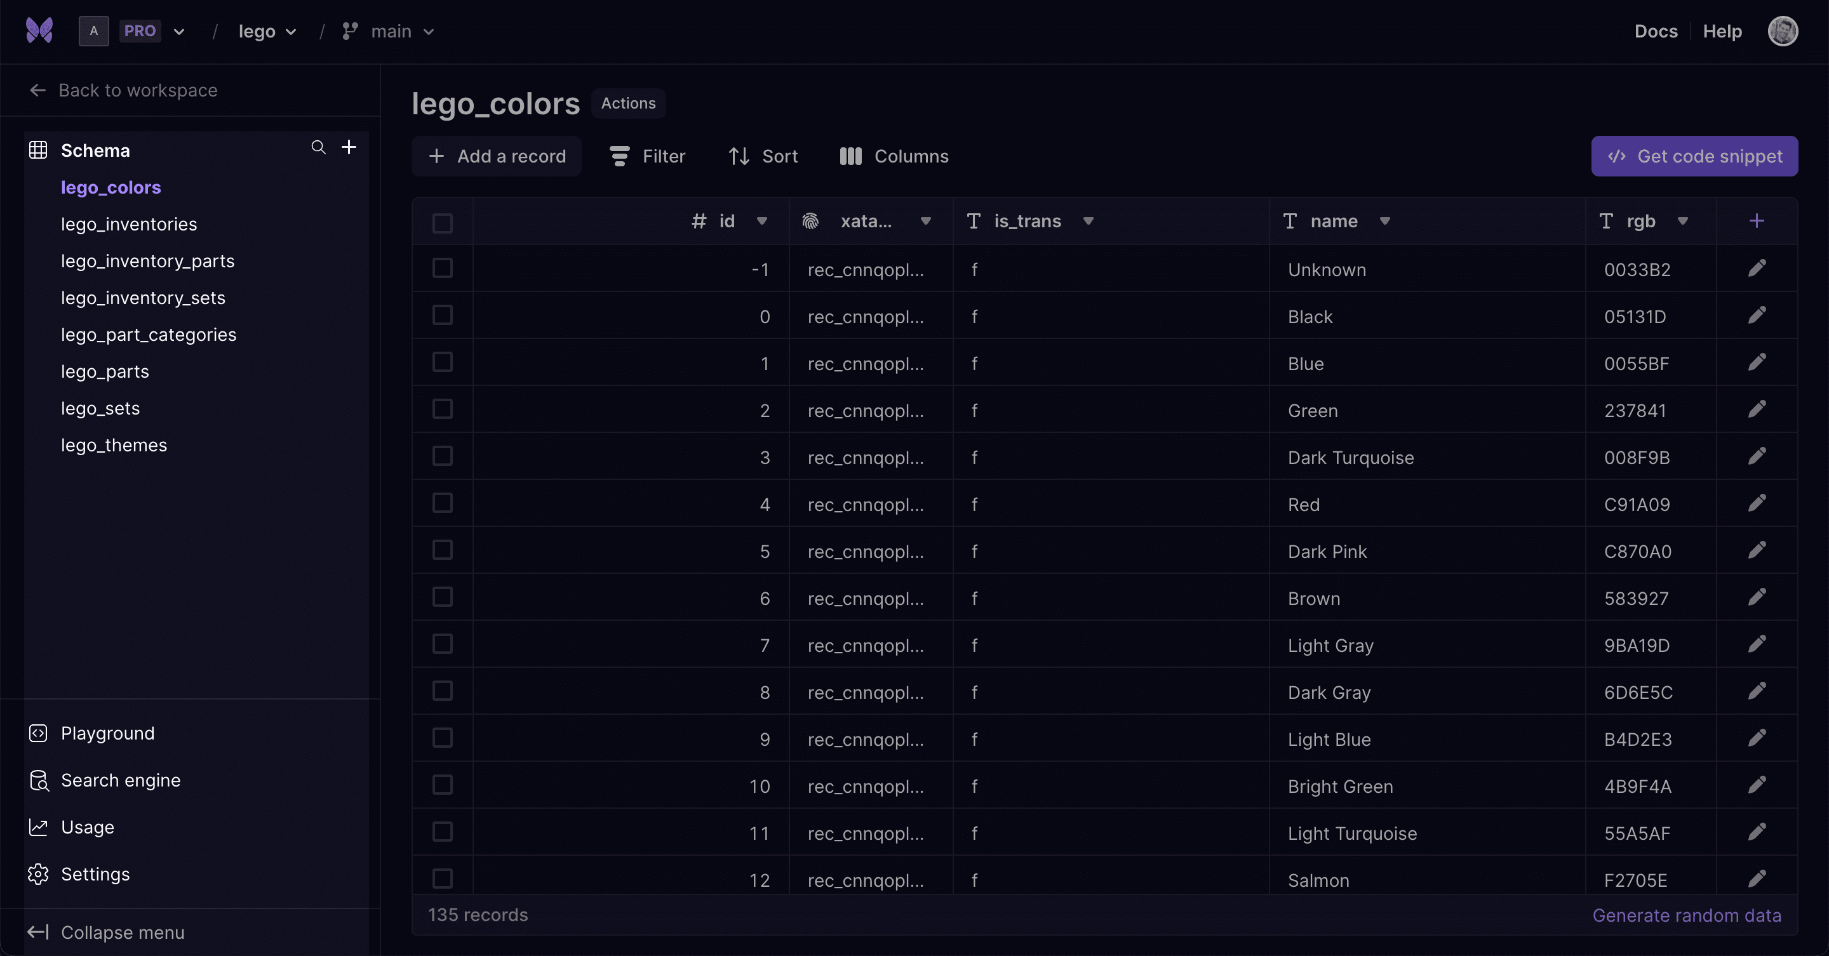Click Get code snippet button

point(1694,156)
